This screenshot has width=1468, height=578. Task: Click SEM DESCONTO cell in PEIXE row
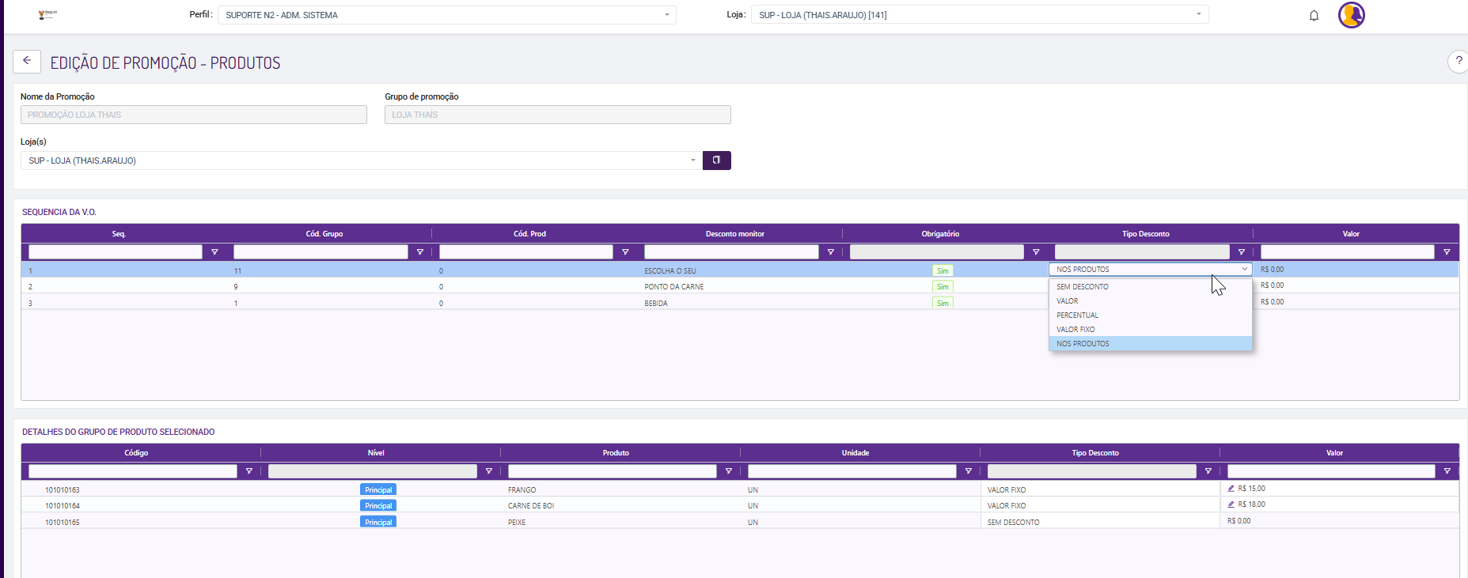[1014, 523]
